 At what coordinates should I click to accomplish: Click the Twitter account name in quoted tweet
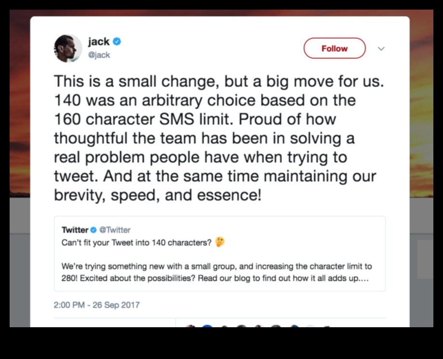pyautogui.click(x=75, y=230)
